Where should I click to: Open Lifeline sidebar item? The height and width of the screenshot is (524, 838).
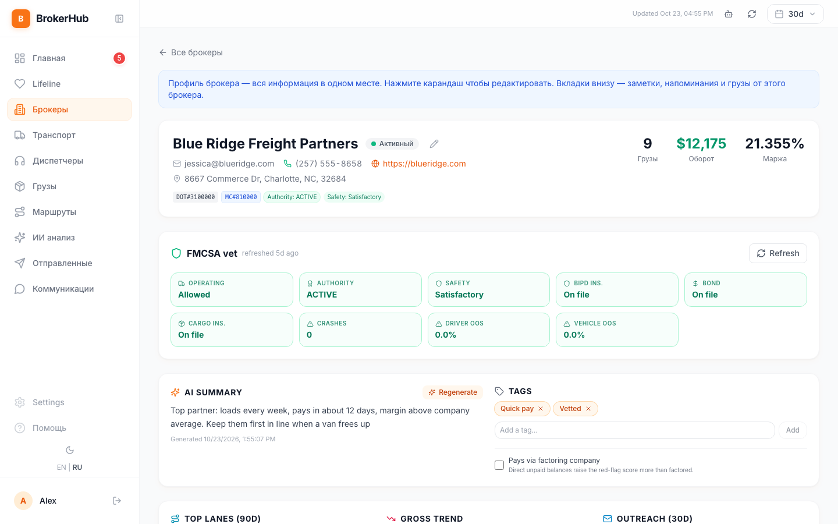tap(69, 84)
